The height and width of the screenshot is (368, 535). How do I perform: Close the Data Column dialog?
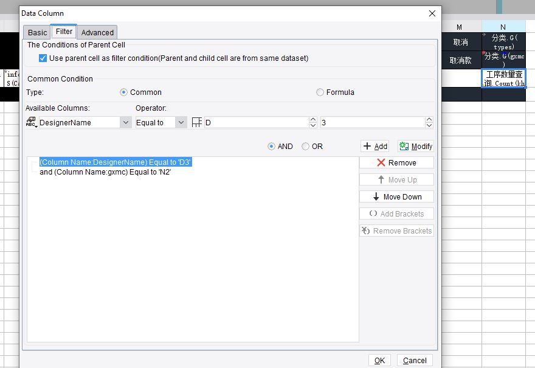tap(432, 13)
